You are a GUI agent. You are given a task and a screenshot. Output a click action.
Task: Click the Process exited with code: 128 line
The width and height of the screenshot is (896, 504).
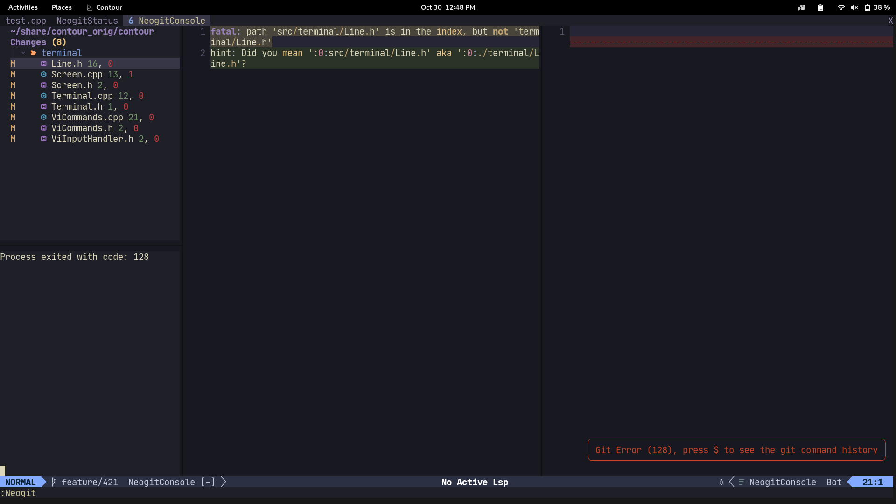(x=75, y=257)
